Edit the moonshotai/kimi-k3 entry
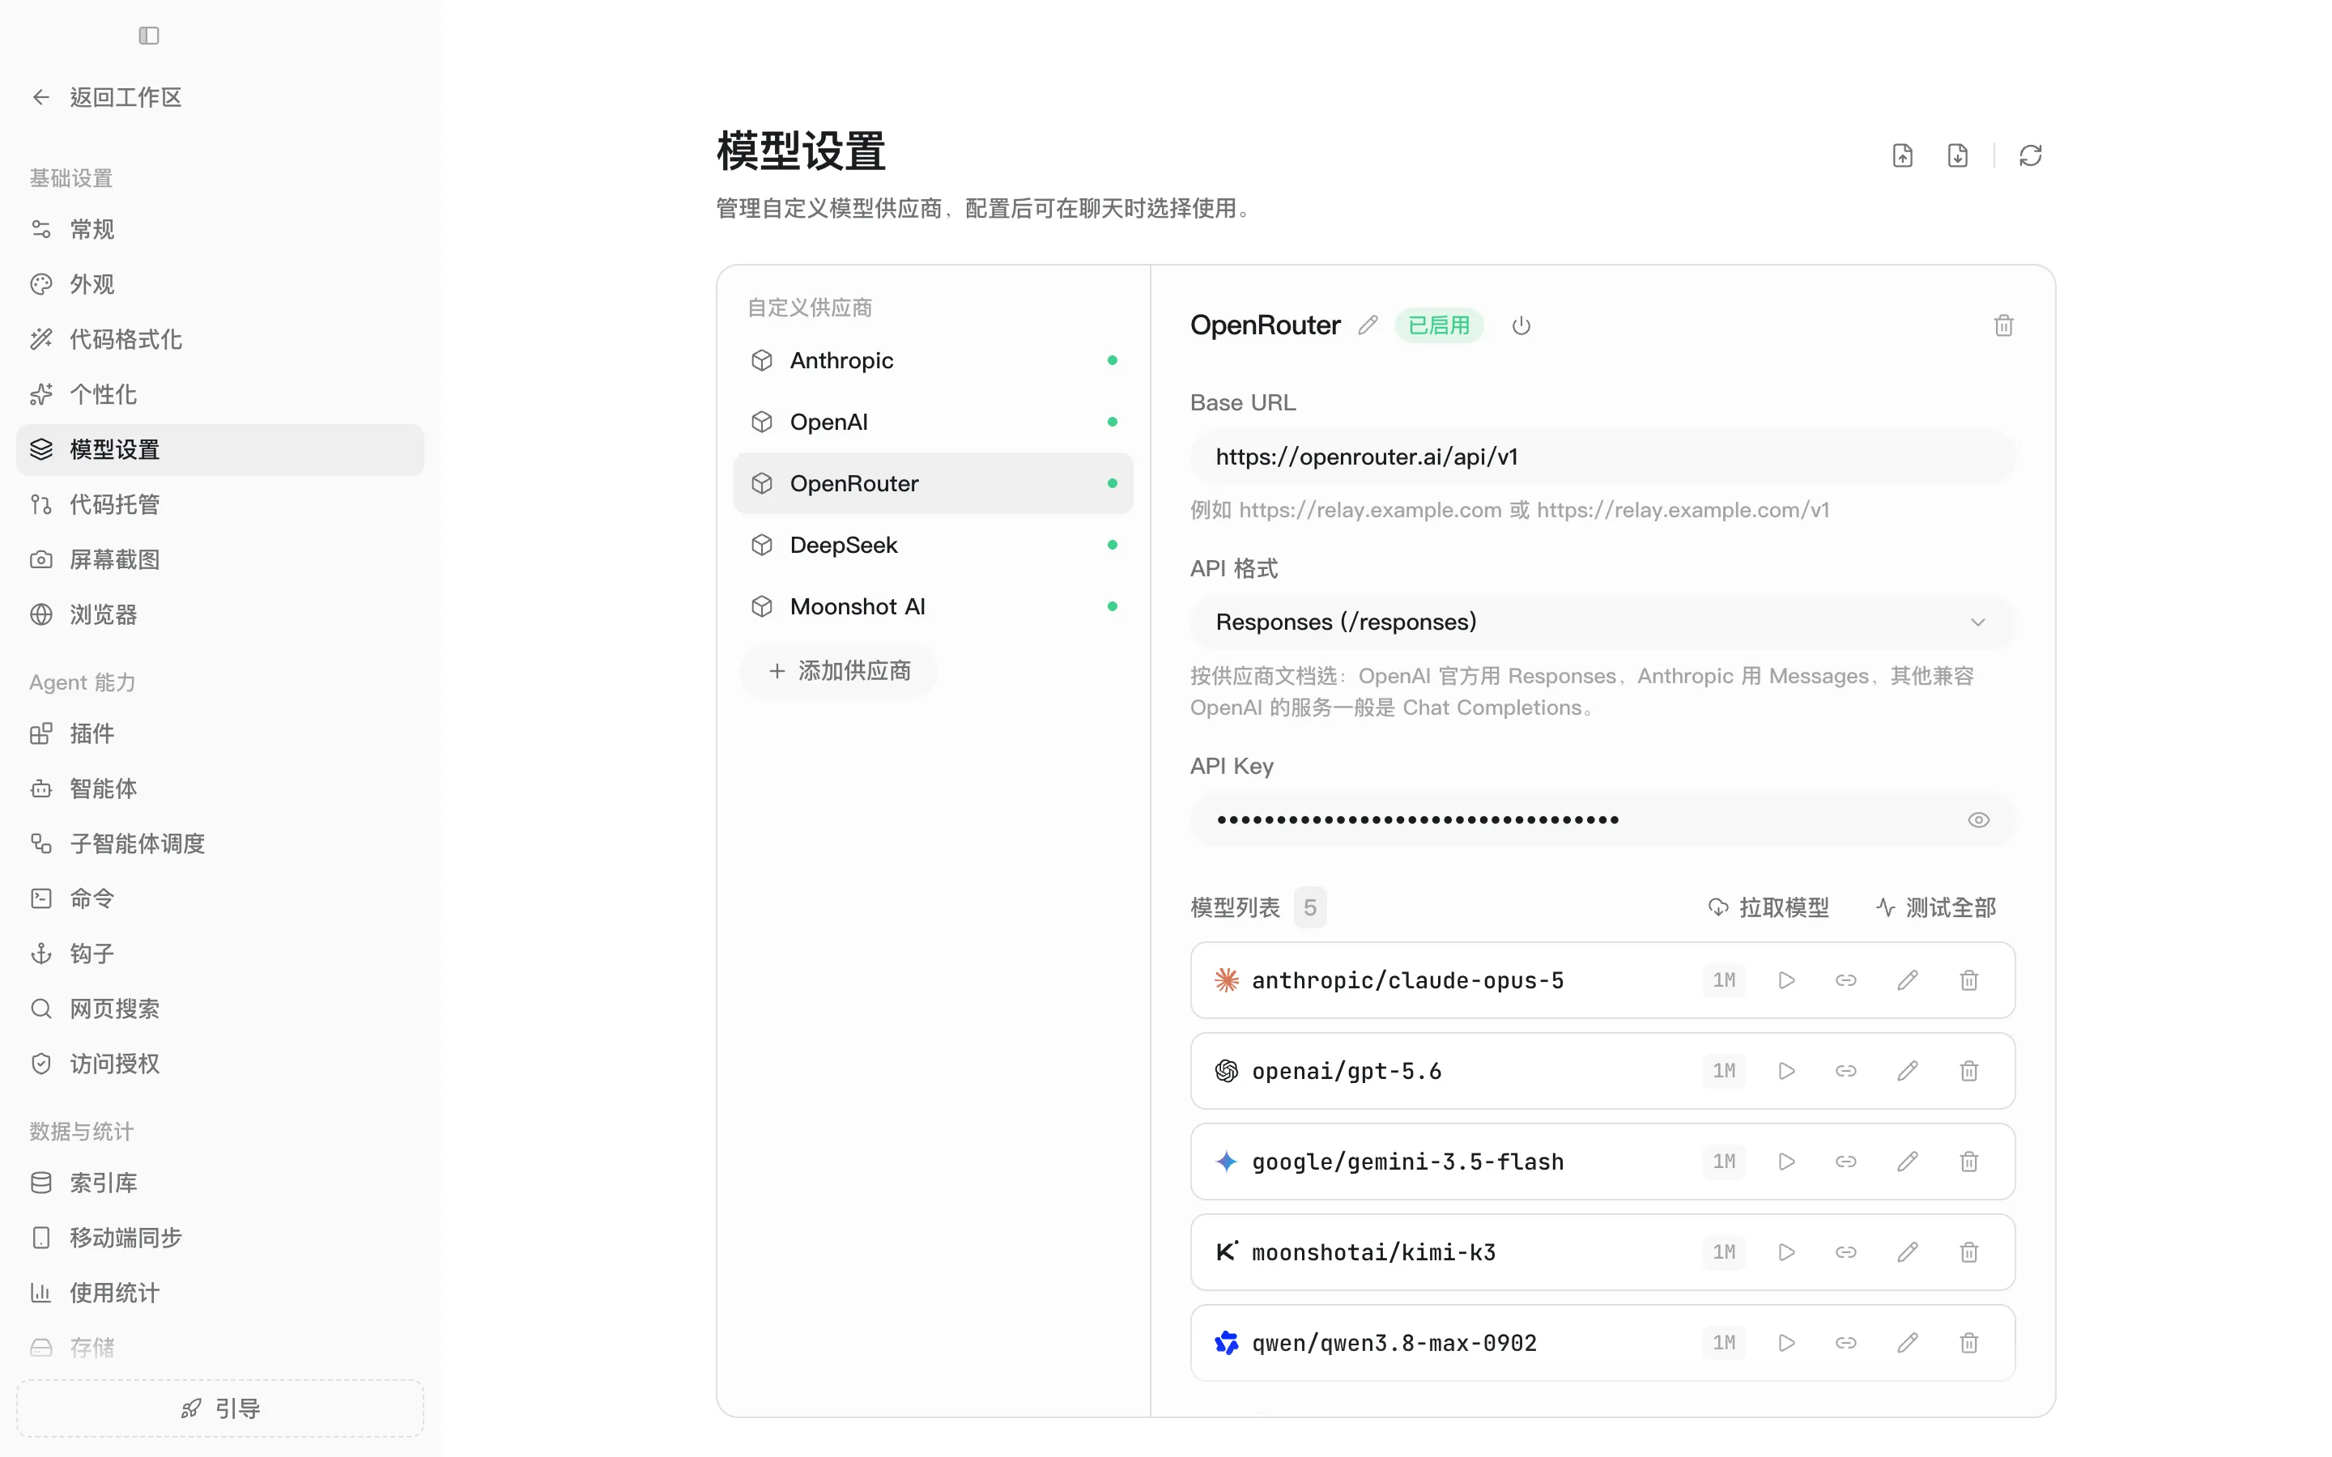 click(x=1907, y=1251)
